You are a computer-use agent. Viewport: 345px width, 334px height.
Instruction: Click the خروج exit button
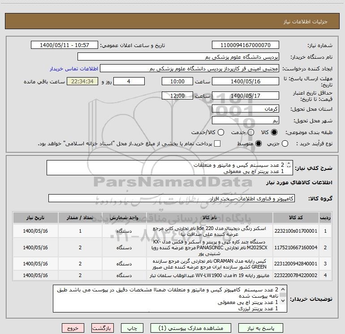(x=73, y=328)
